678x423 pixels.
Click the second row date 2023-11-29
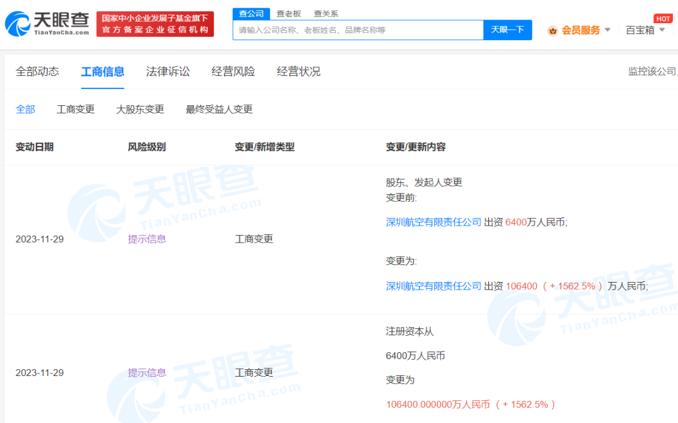coord(40,373)
